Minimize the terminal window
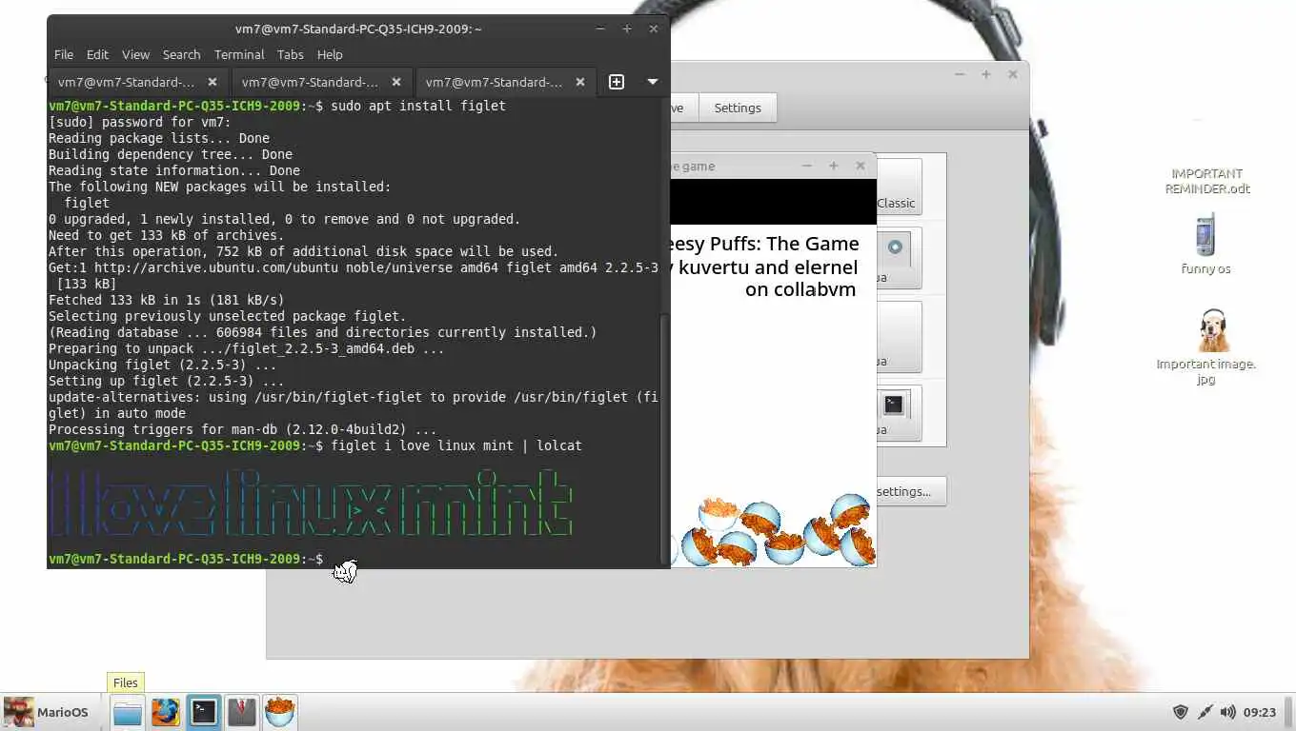The height and width of the screenshot is (731, 1296). click(x=600, y=29)
